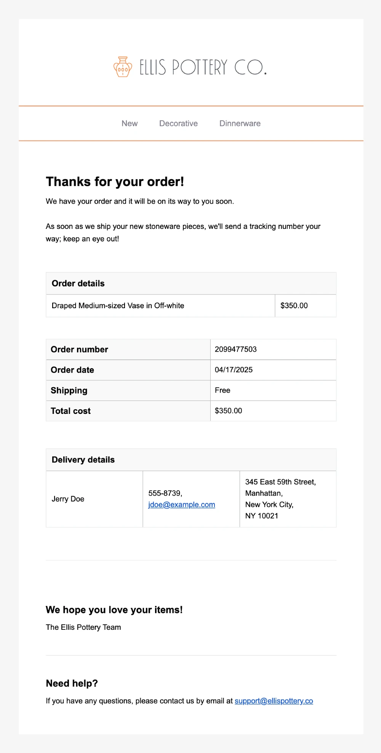Click the "Need help?" heading
This screenshot has width=381, height=753.
coord(72,683)
